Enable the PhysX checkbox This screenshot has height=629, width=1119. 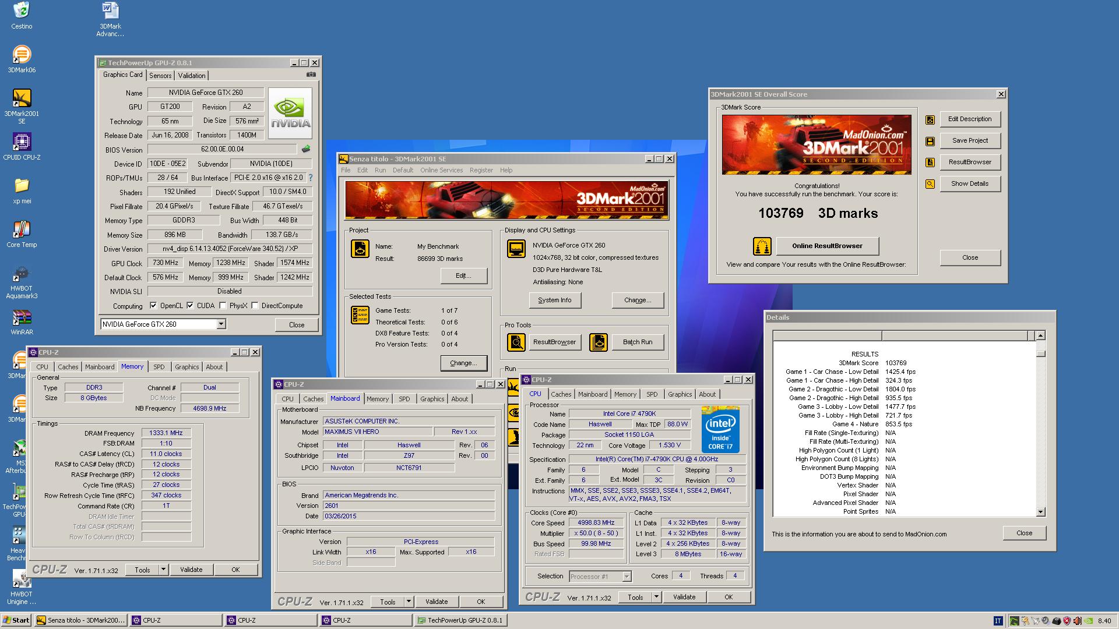[x=223, y=305]
